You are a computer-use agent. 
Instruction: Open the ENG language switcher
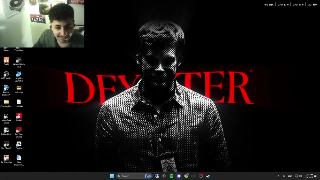click(290, 176)
